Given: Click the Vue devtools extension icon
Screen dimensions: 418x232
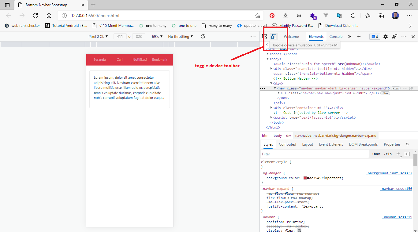Looking at the screenshot, I should click(x=326, y=16).
